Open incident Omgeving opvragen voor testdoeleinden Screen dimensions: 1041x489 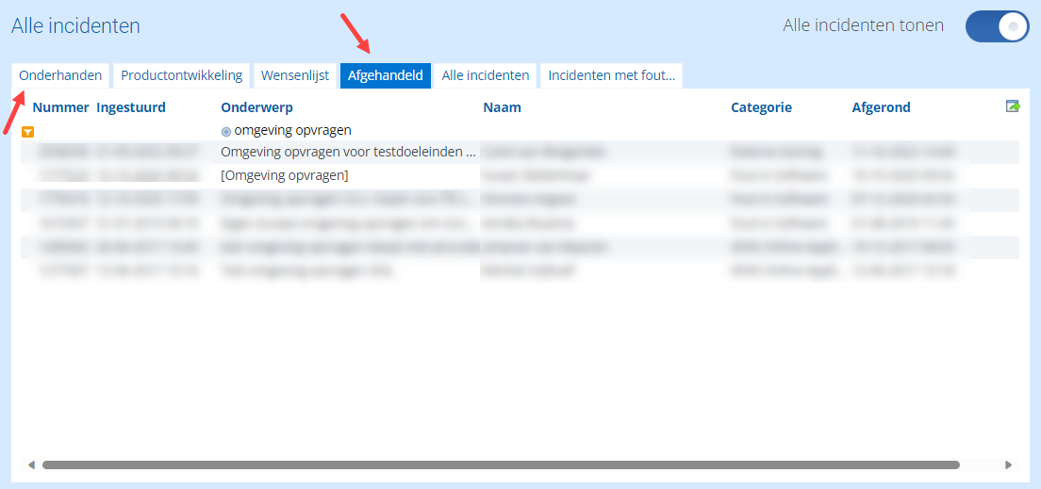click(x=349, y=152)
